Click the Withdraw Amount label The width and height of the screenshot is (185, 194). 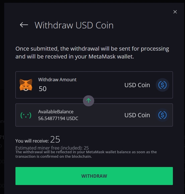click(57, 80)
